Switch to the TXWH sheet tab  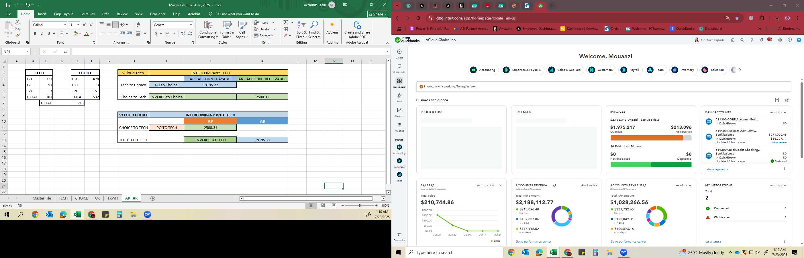click(x=112, y=198)
